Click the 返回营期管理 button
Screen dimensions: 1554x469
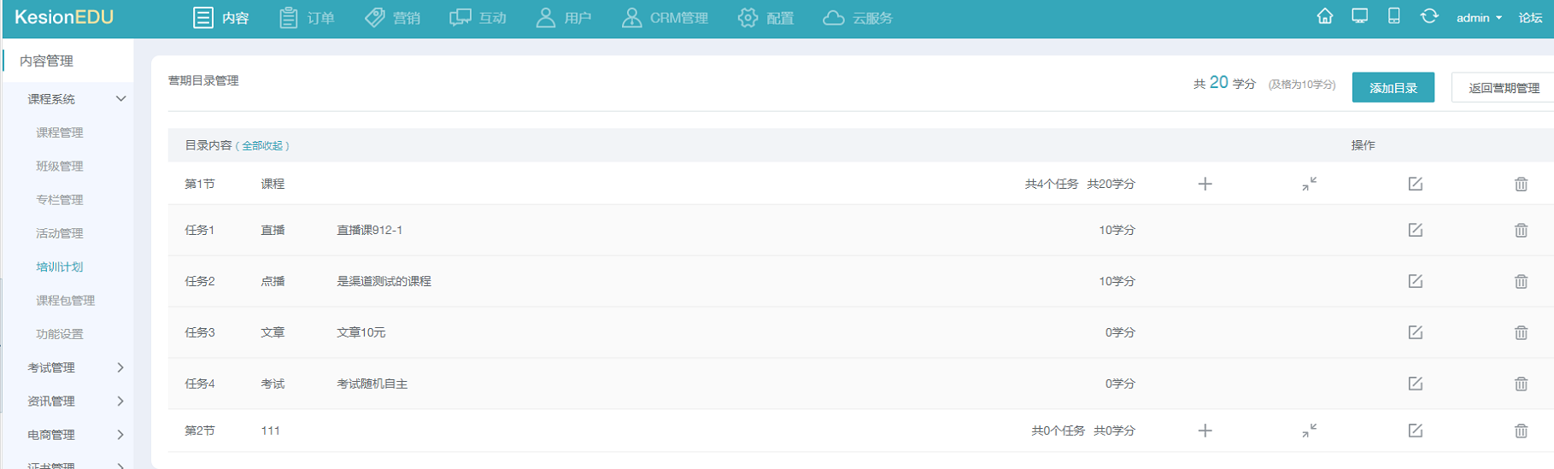point(1503,88)
